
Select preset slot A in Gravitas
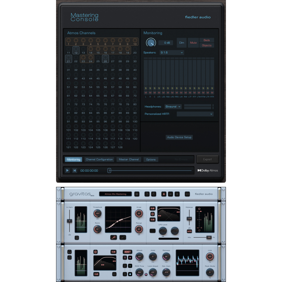point(164,194)
